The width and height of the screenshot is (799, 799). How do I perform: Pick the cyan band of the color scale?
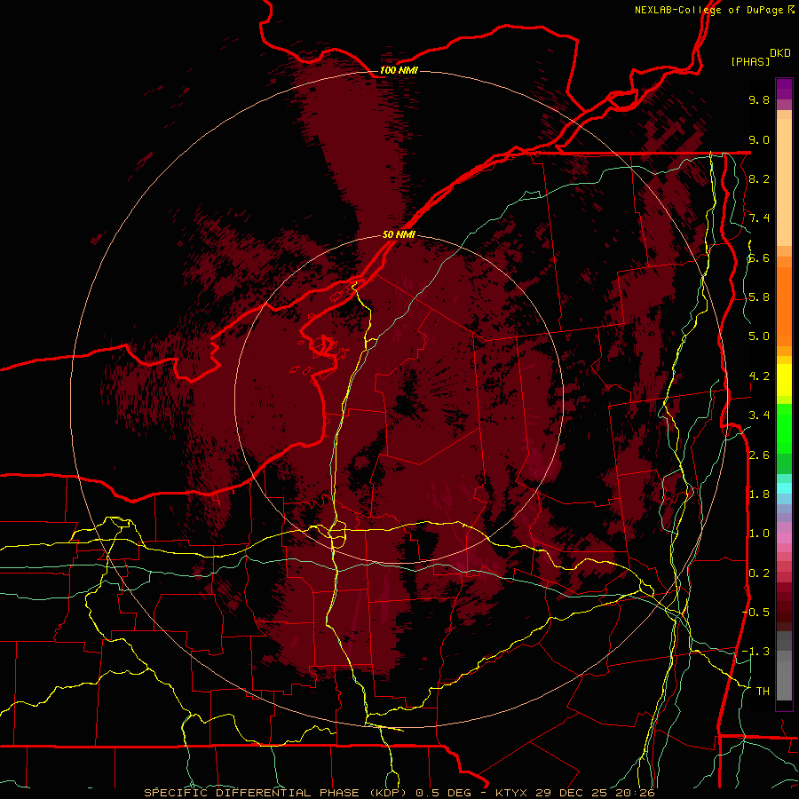pyautogui.click(x=784, y=488)
